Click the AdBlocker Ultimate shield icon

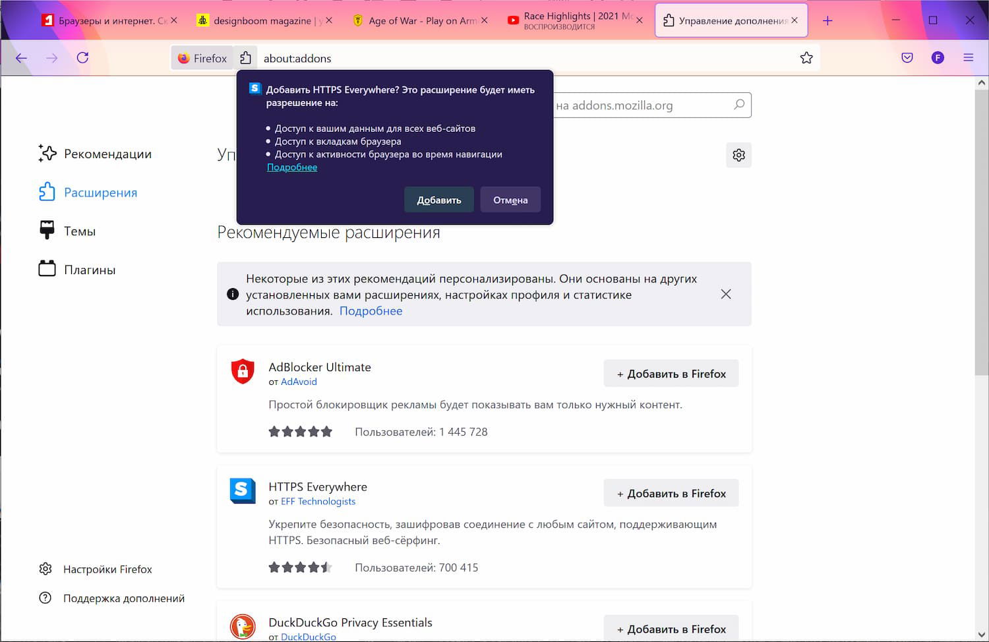click(243, 371)
